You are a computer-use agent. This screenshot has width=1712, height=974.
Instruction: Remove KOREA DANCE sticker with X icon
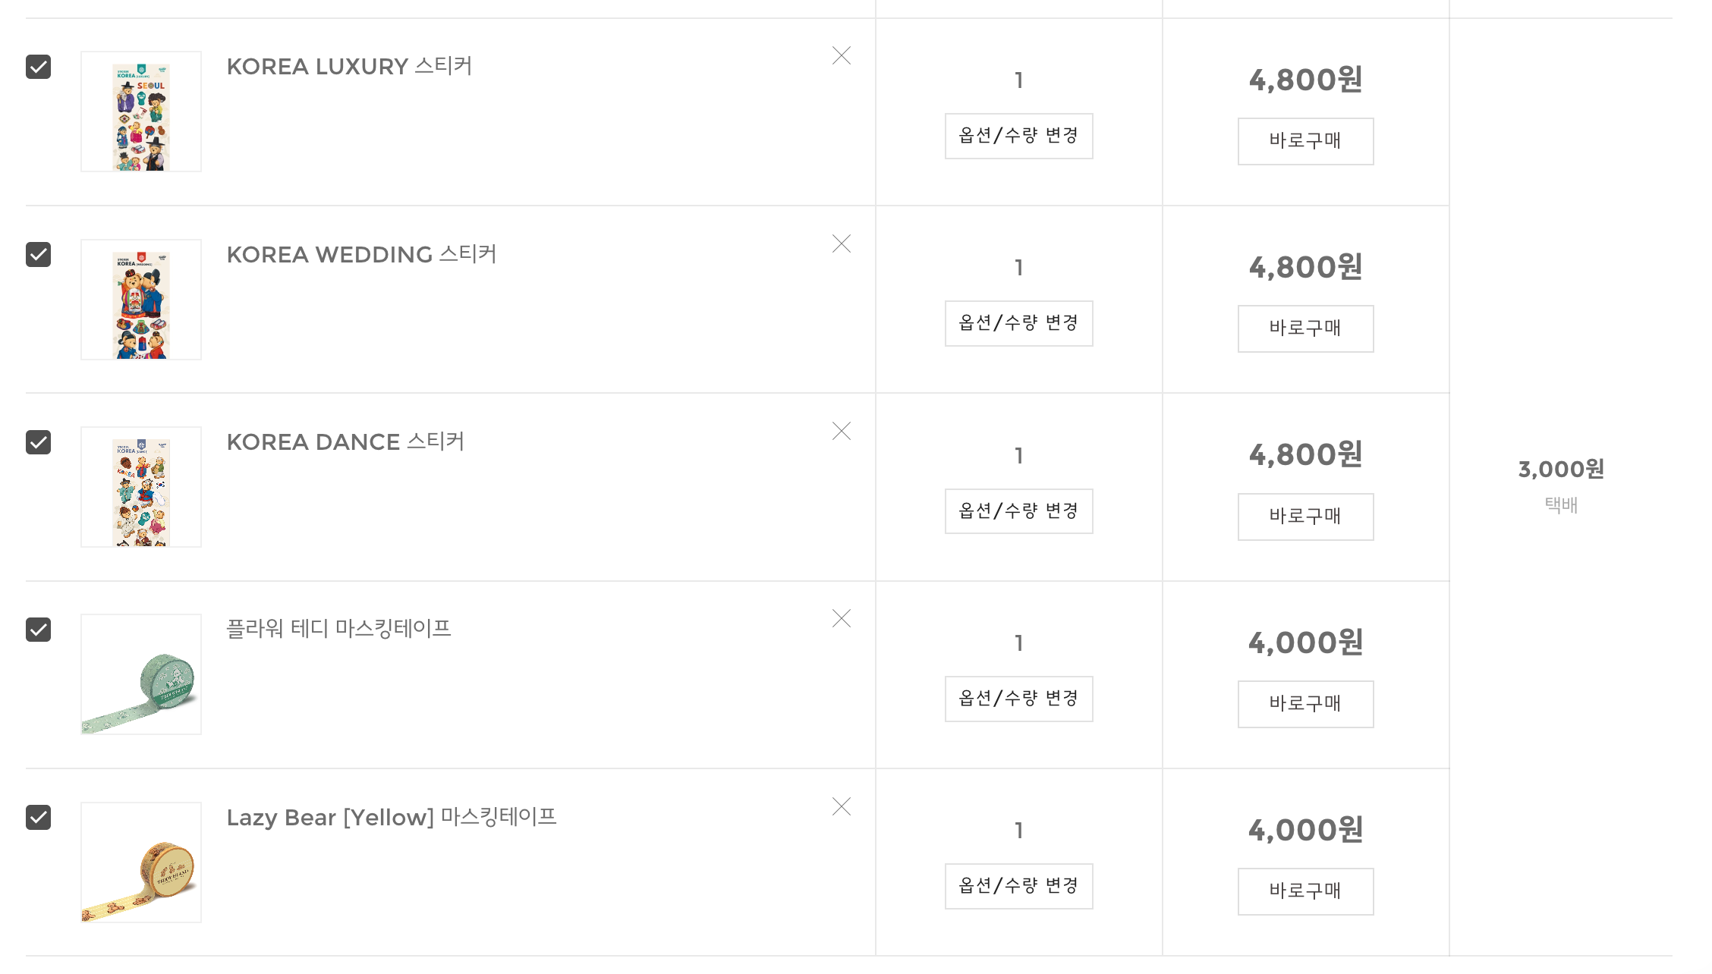pyautogui.click(x=841, y=431)
